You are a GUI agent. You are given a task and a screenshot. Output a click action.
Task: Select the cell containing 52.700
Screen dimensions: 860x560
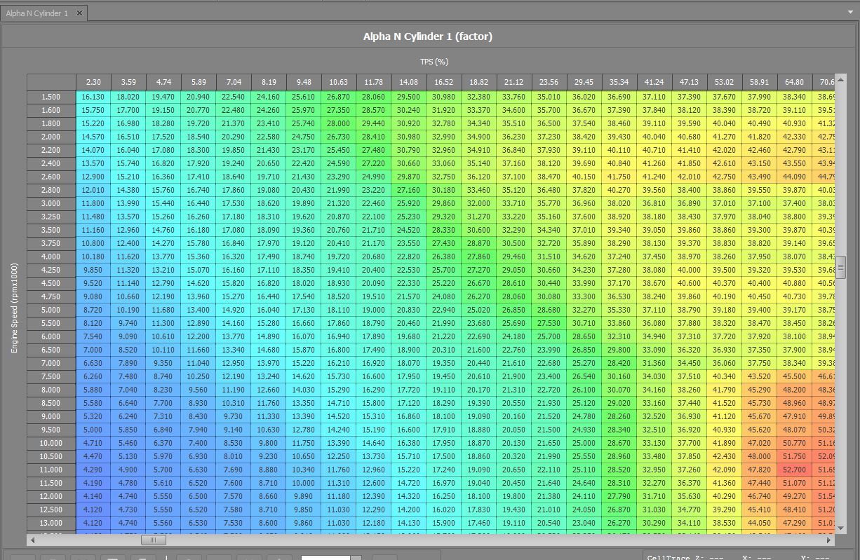point(794,470)
